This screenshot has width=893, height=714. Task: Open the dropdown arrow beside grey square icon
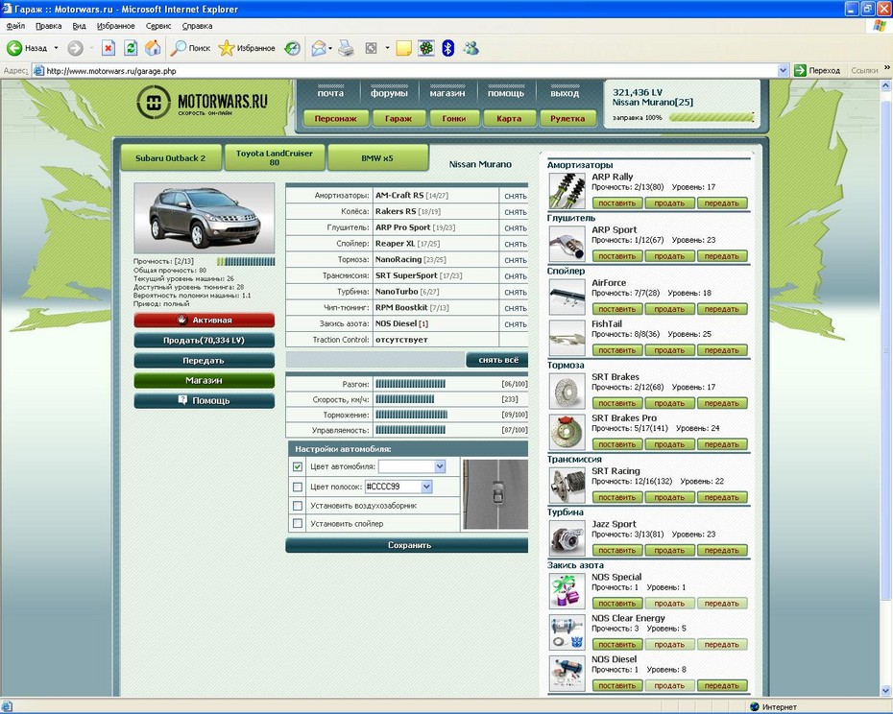(387, 48)
